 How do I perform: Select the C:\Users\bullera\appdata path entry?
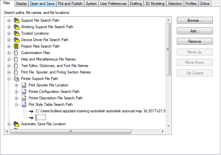pyautogui.click(x=100, y=111)
